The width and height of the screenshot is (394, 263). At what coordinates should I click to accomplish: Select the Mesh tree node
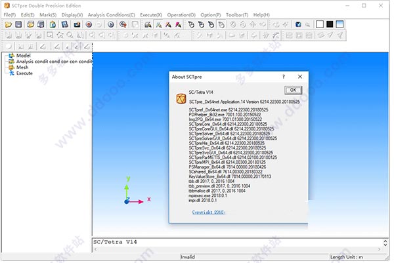click(x=22, y=68)
